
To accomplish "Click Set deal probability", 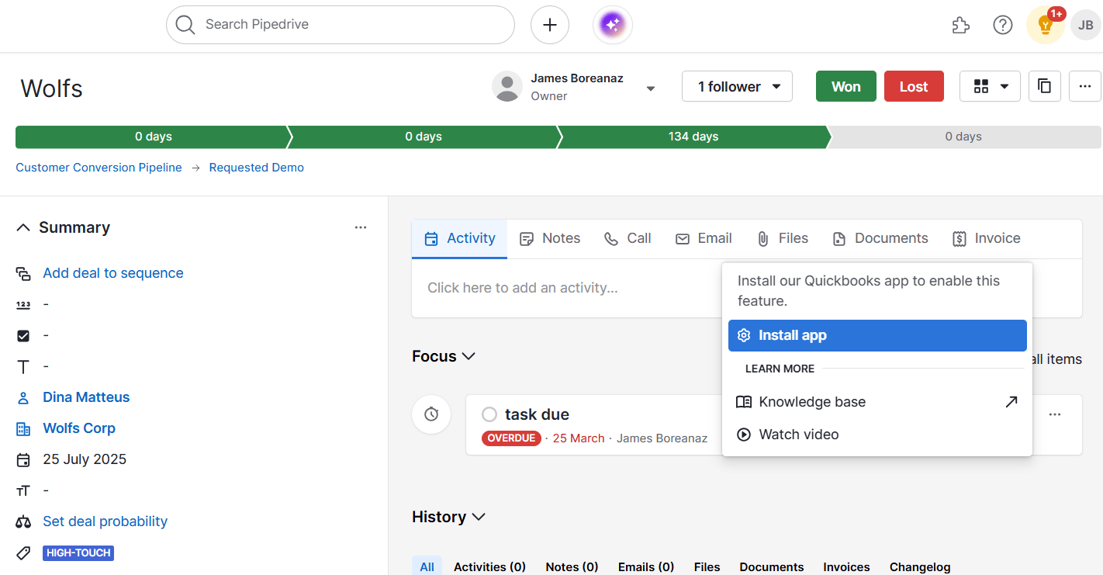I will [105, 521].
